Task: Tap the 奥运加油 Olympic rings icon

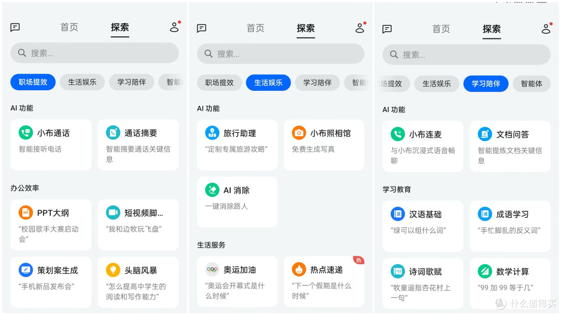Action: (212, 269)
